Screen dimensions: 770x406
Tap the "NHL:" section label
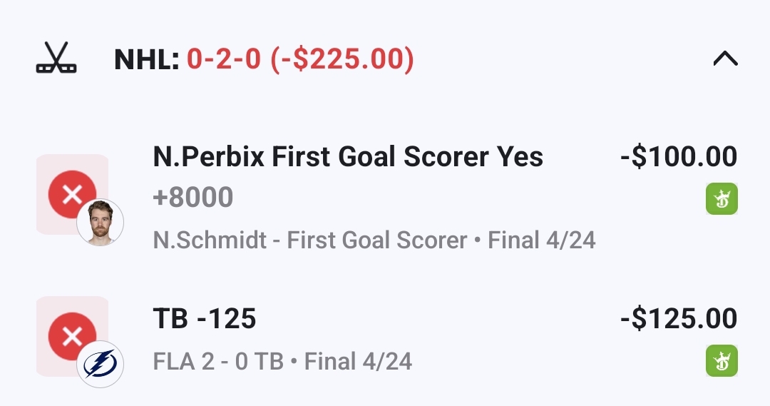pos(146,60)
